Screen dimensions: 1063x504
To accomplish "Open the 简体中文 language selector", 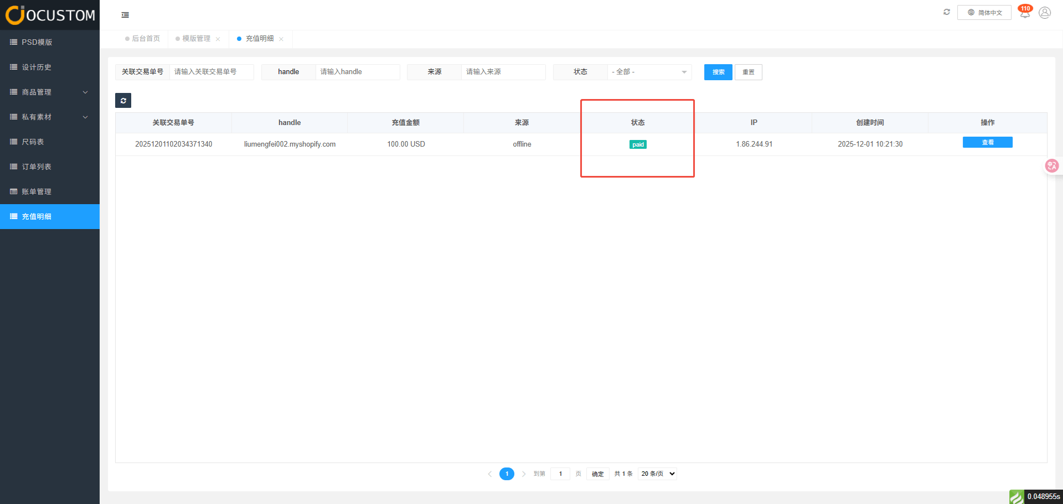I will [984, 13].
